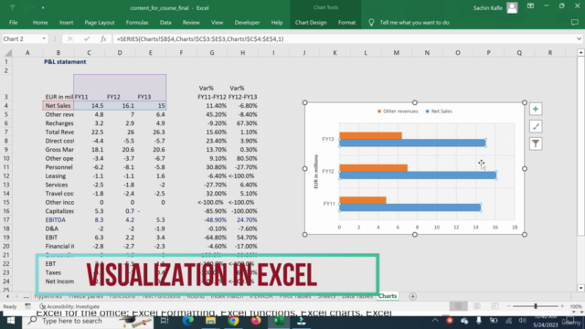585x329 pixels.
Task: Click the vertical scrollbar down arrow
Action: 580,288
